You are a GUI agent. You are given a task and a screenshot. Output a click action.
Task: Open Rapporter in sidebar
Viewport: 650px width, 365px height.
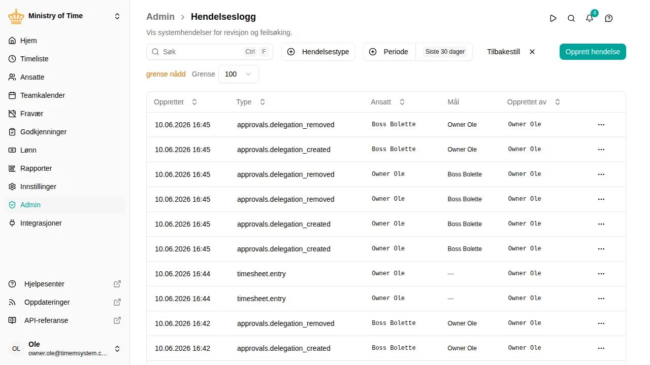point(64,168)
